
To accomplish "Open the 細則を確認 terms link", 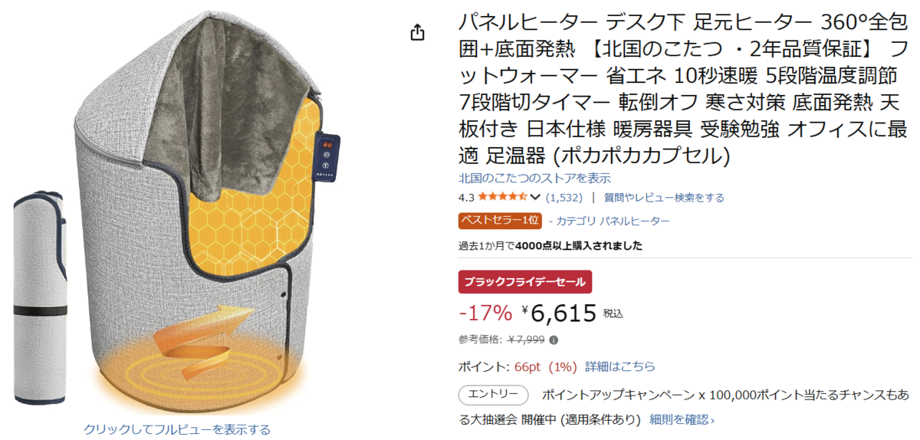I will point(682,419).
